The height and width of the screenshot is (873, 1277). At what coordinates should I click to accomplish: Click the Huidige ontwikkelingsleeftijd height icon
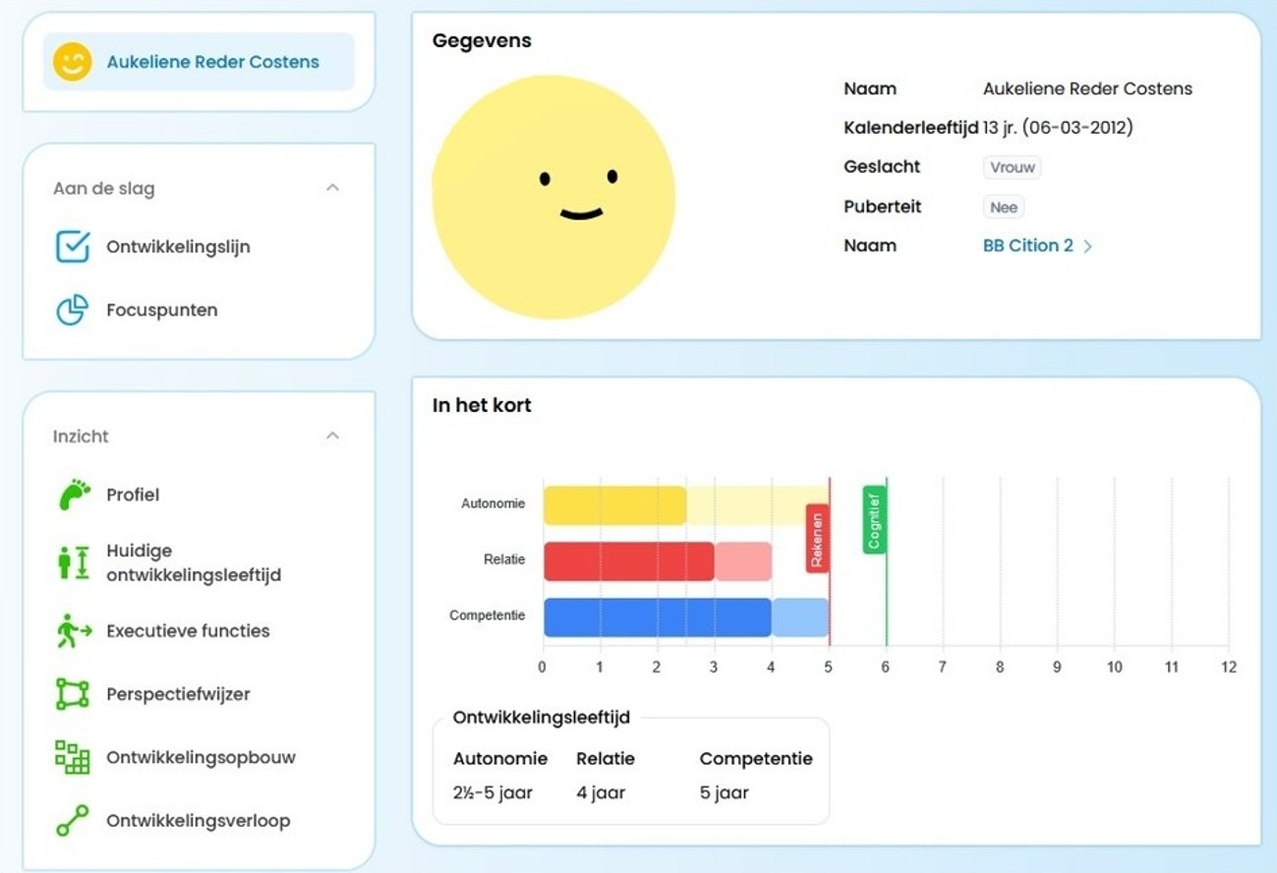click(73, 562)
